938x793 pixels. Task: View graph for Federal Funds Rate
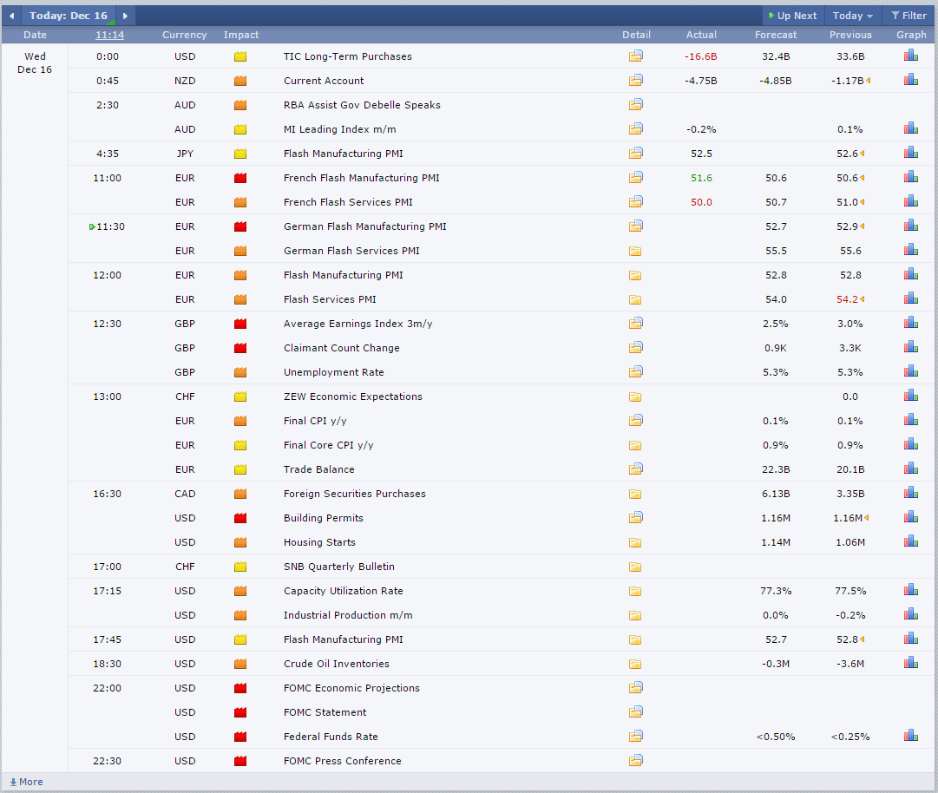(x=910, y=736)
